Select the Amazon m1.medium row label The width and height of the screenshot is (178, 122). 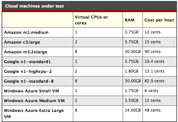[x=26, y=33]
